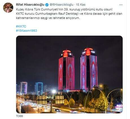Viewport: 130px width, 119px height.
Task: Click the Rauf Denktaş sentence in tweet
Action: [x=69, y=14]
